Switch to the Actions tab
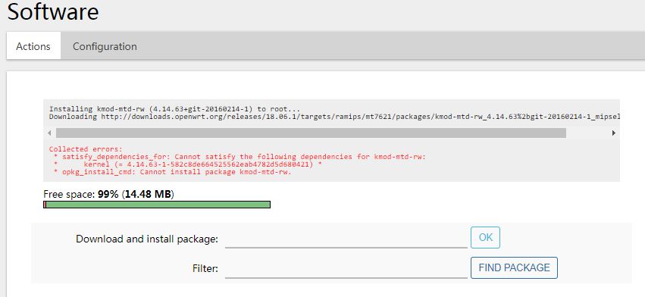The image size is (645, 297). click(33, 46)
